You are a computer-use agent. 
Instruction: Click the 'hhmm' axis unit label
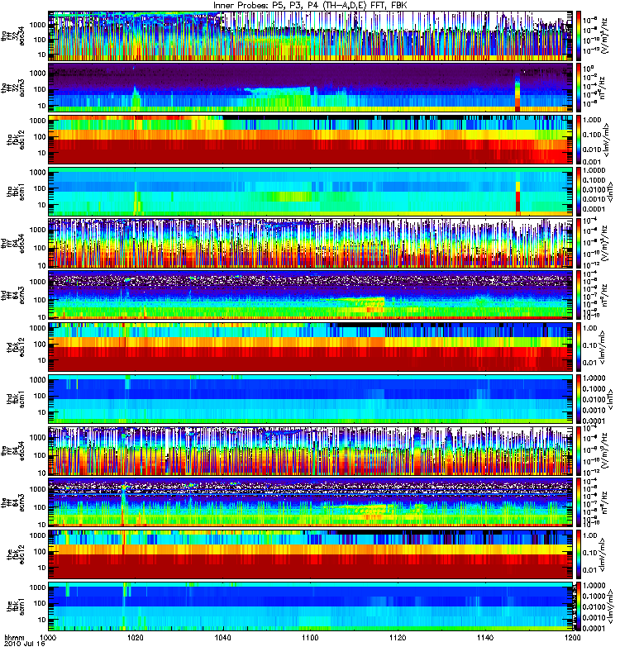coord(14,638)
